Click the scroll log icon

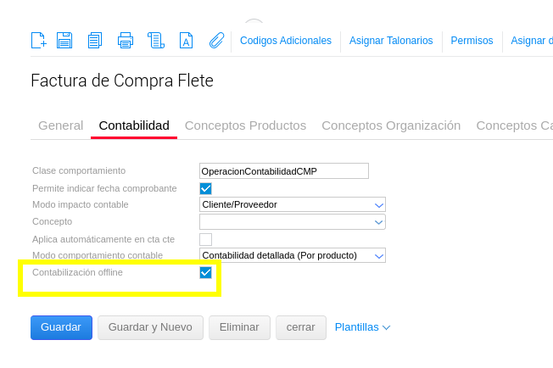click(x=155, y=40)
